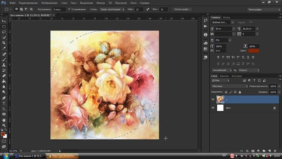Open the leading 36,05 dropdown arrow
Viewport: 282px width, 159px height.
[257, 29]
